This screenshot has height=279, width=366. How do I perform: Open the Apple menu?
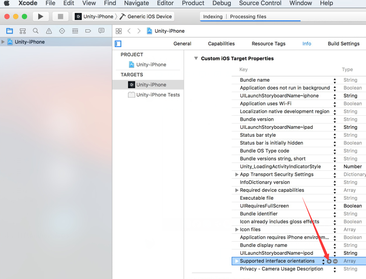pos(7,3)
